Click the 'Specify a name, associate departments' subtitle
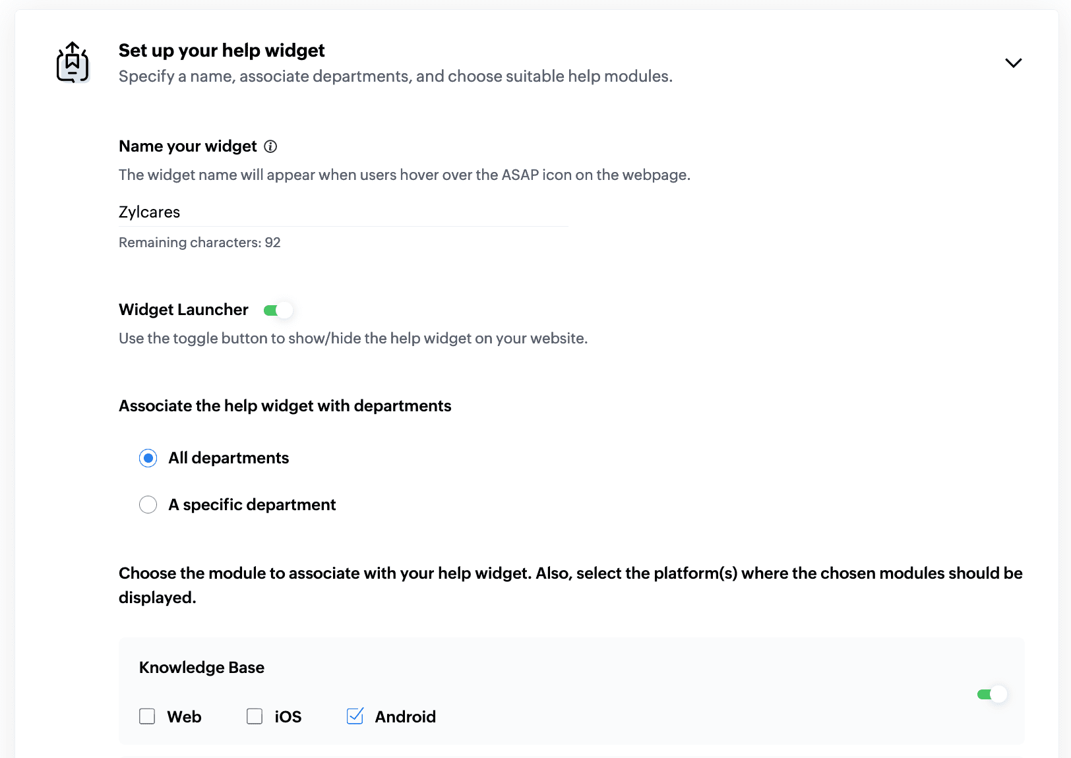The width and height of the screenshot is (1071, 758). 396,76
